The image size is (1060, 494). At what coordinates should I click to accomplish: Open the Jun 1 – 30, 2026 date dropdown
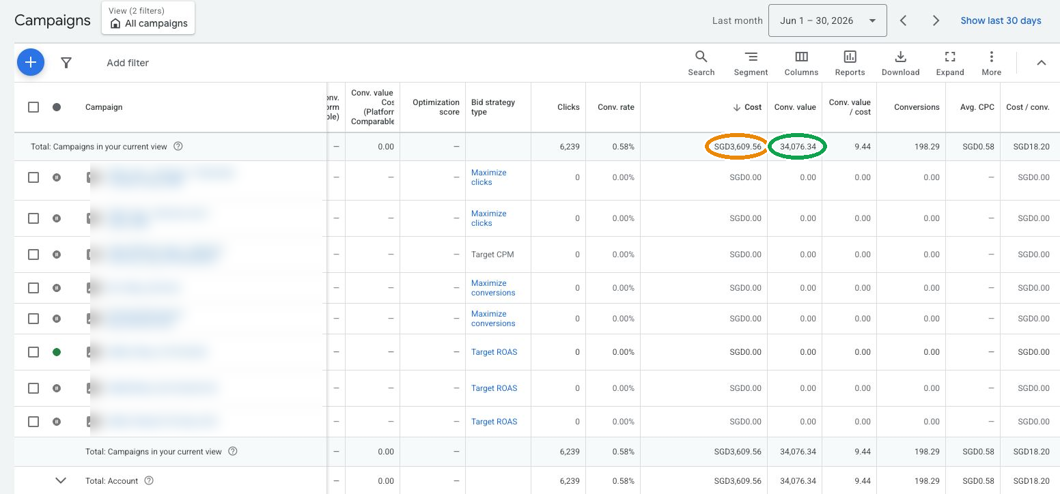827,20
